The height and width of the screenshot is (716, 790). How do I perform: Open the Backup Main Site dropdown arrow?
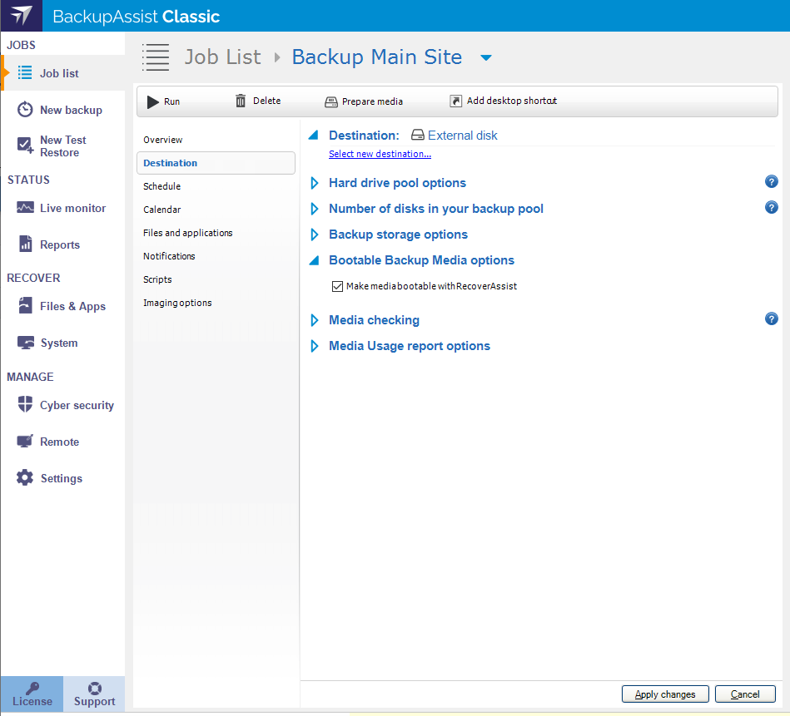pyautogui.click(x=487, y=57)
